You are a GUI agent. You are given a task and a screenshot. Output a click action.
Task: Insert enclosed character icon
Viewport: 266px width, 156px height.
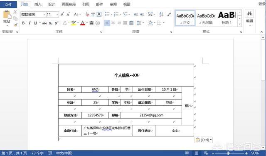(x=98, y=23)
